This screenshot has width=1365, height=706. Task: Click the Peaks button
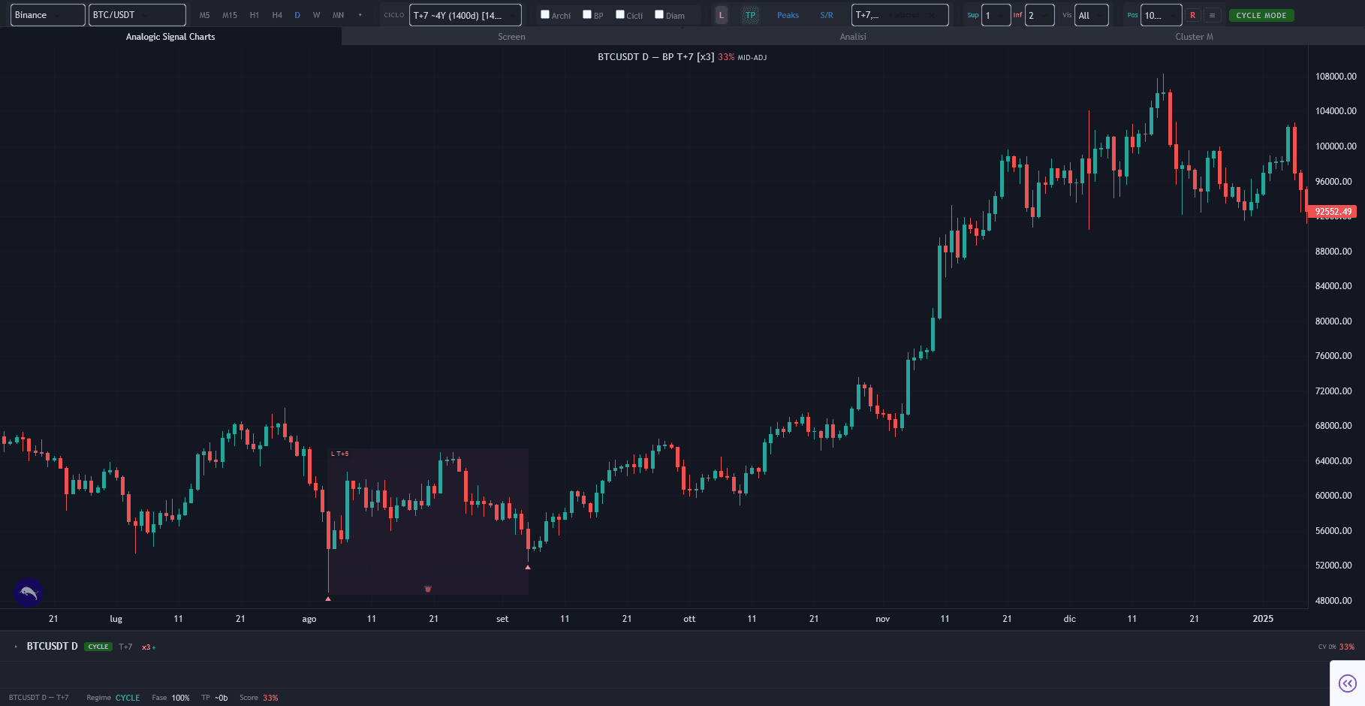[788, 15]
